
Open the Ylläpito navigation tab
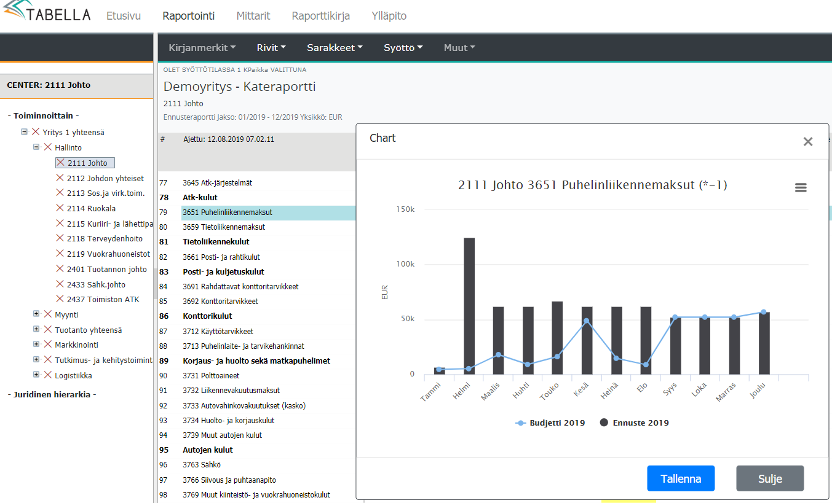(x=389, y=16)
